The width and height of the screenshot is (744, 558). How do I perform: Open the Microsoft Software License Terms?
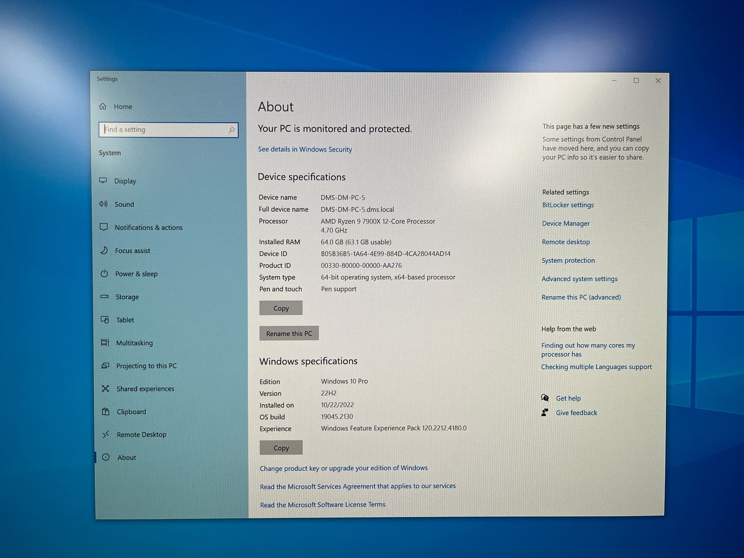[x=323, y=505]
